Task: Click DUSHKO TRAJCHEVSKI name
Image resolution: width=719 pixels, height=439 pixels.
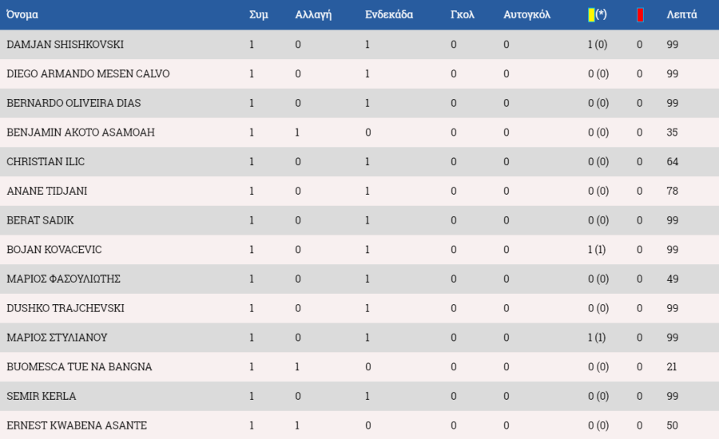Action: point(66,308)
